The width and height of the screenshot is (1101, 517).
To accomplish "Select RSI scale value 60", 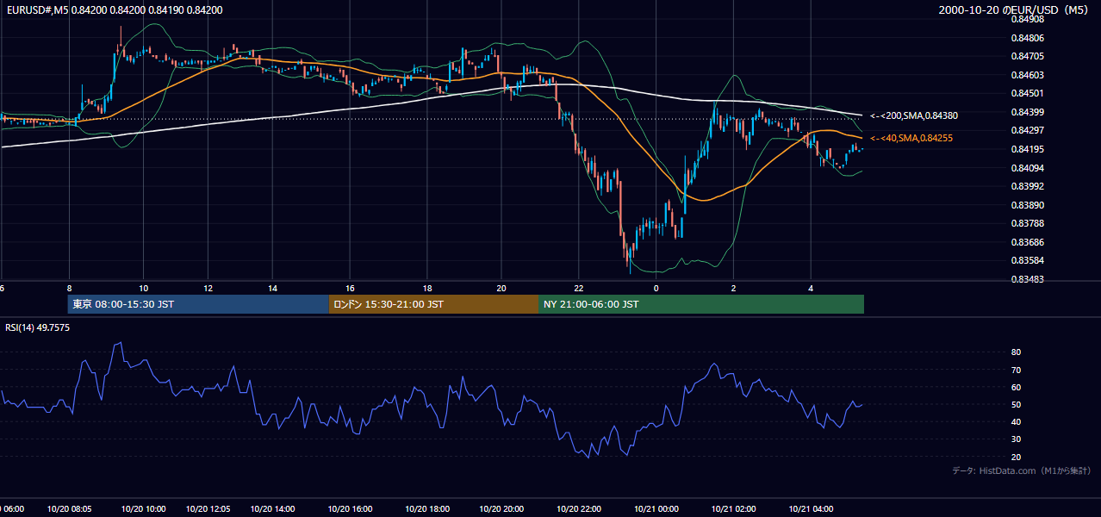I will 1016,387.
